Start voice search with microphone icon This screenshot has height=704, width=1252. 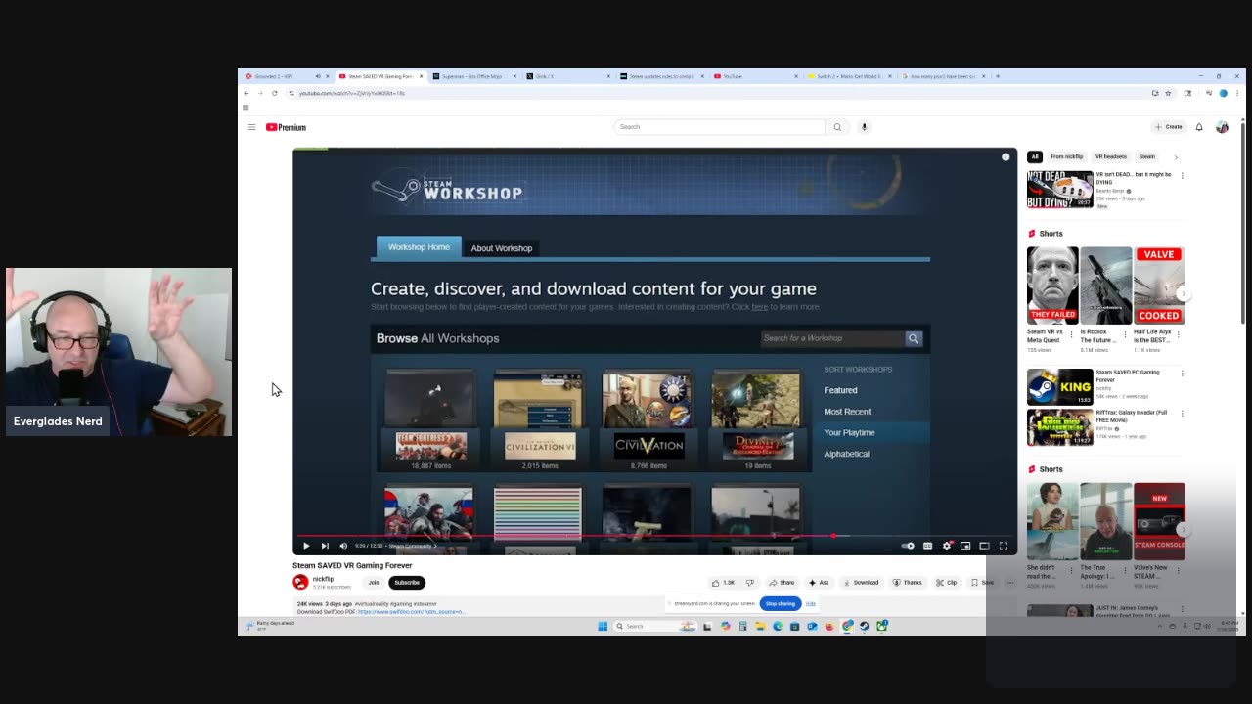(x=864, y=127)
